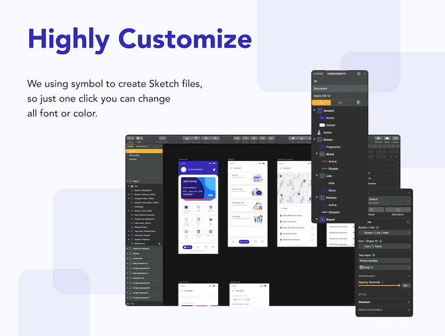Collapse the components panel with the chevron

click(364, 74)
